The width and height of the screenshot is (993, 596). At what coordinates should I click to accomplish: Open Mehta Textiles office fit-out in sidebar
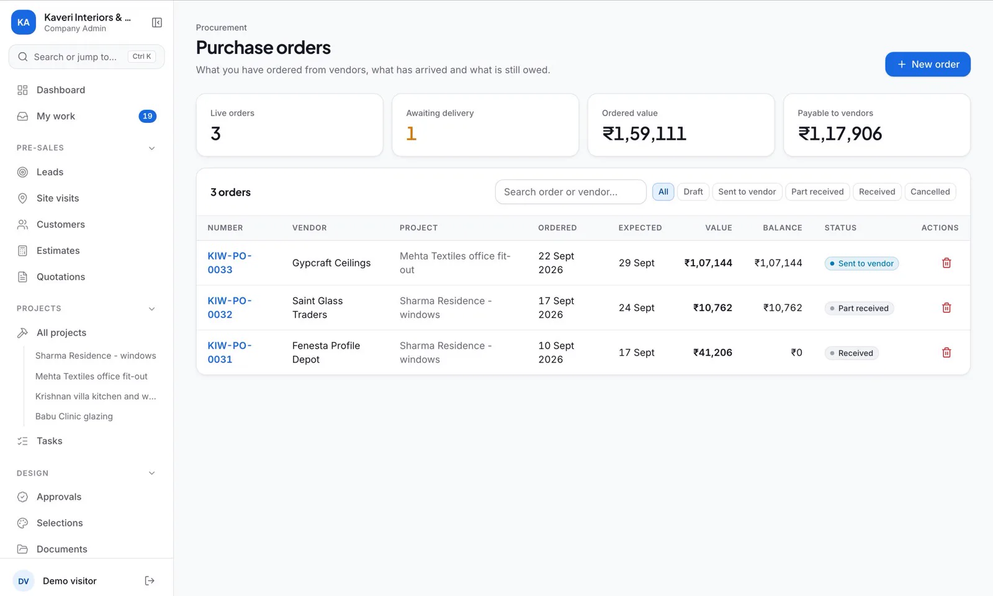click(x=91, y=376)
